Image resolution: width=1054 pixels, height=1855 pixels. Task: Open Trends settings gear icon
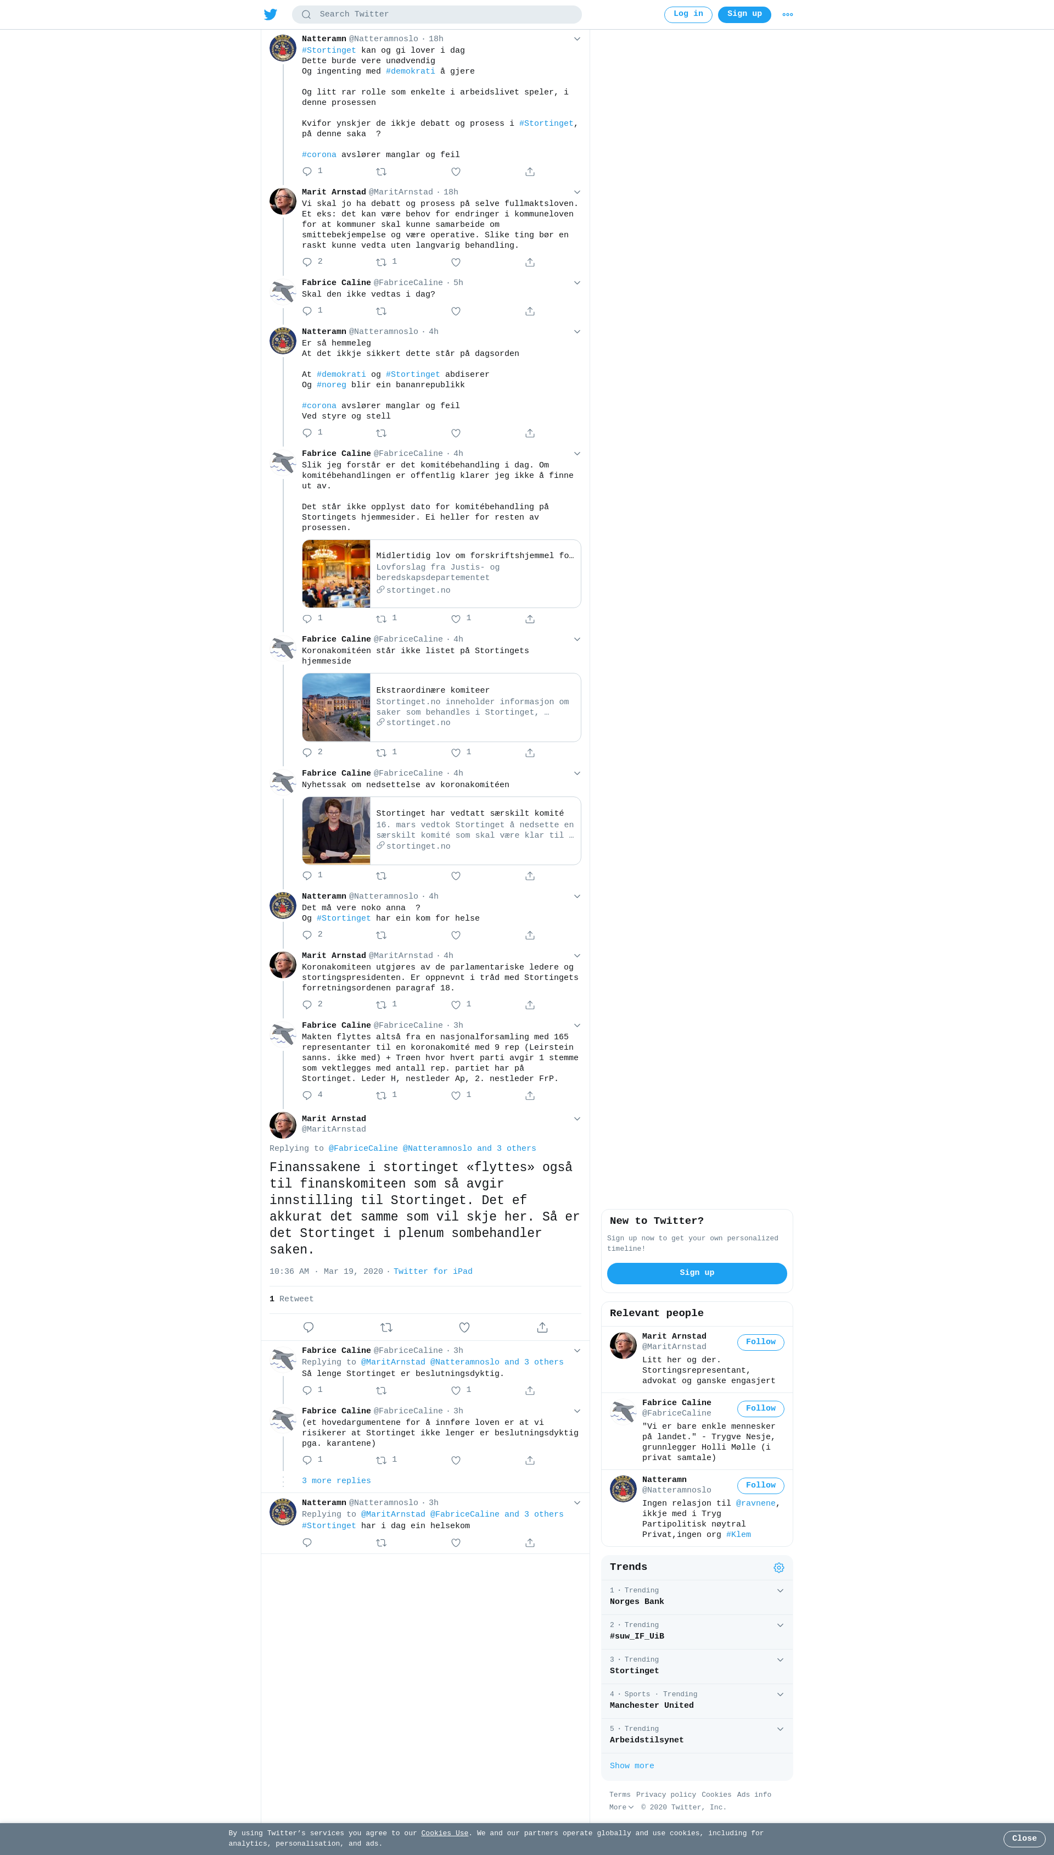coord(779,1568)
